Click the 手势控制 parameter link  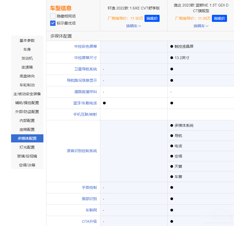[x=89, y=187]
